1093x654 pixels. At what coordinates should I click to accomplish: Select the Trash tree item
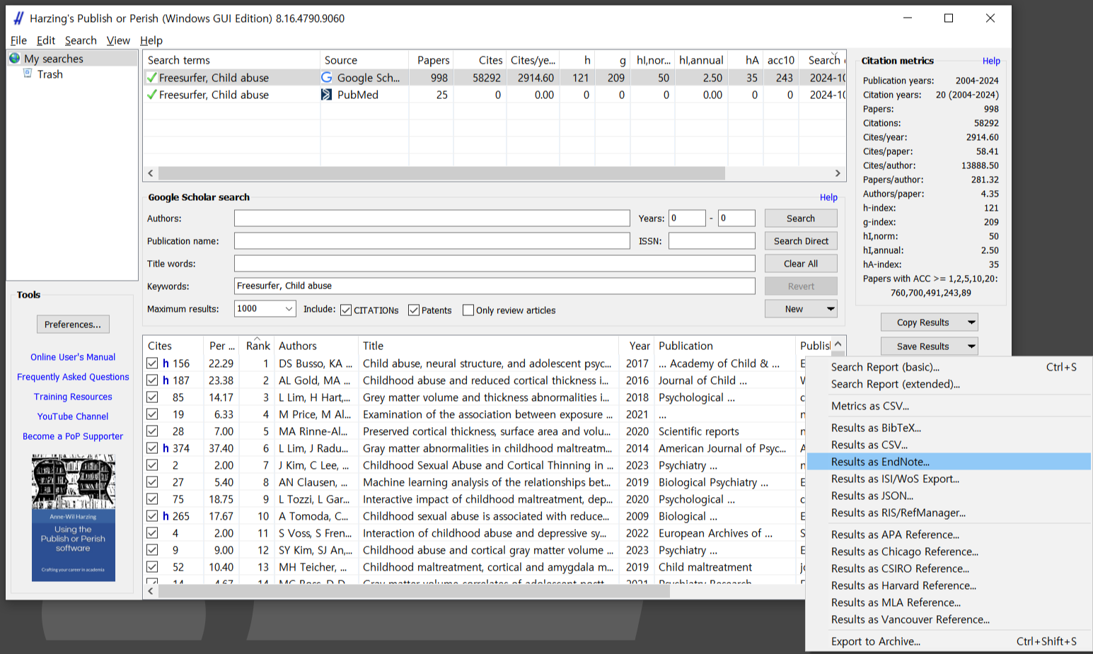click(x=50, y=74)
